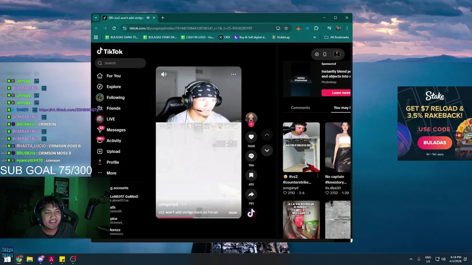Open the Friends page

113,108
